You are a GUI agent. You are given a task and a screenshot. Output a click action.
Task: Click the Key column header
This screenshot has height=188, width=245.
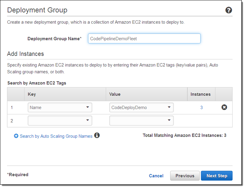point(32,94)
